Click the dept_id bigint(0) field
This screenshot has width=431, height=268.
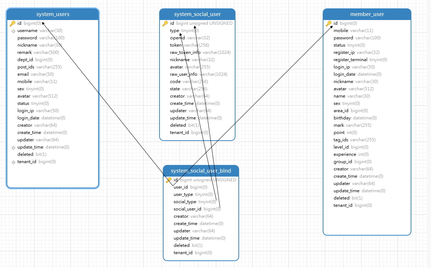pyautogui.click(x=35, y=59)
